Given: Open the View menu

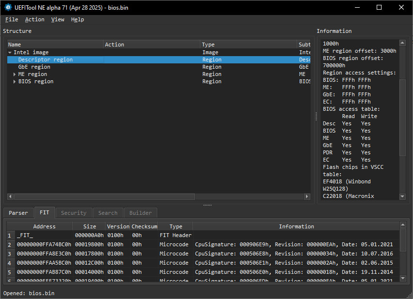Looking at the screenshot, I should [58, 19].
